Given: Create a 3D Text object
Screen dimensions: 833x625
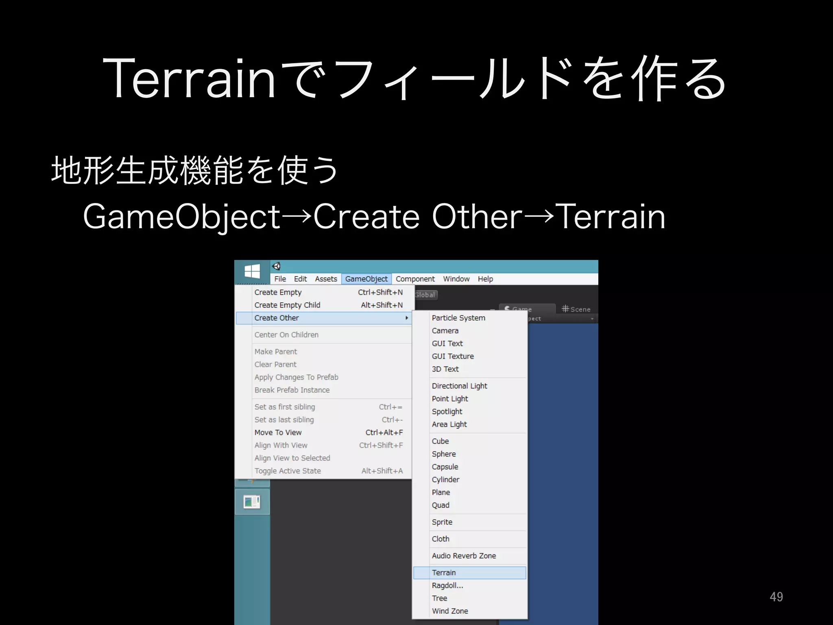Looking at the screenshot, I should click(x=470, y=369).
